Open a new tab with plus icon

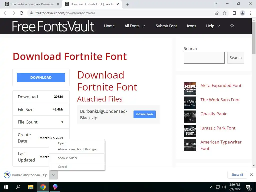coord(127,4)
